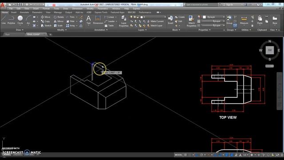Screen dimensions: 284x160
Task: Toggle isometric drafting in status bar
Action: click(209, 155)
